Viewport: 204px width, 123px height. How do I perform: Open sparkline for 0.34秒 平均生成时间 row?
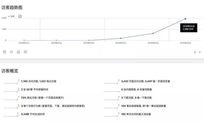(x=11, y=114)
